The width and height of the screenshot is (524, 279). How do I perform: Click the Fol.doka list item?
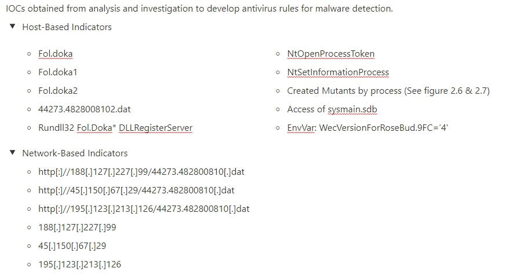[56, 54]
